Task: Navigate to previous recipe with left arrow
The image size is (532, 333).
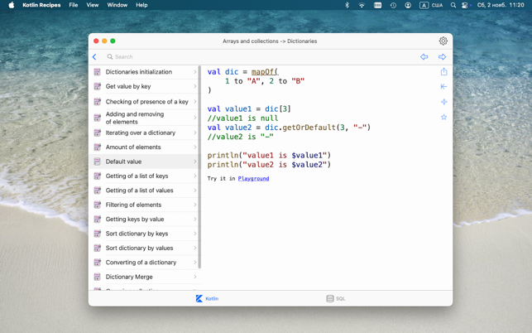Action: pos(424,57)
